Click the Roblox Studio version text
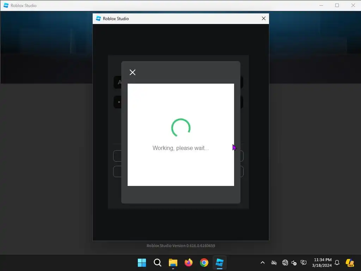Screen dimensions: 361x271 [181, 246]
